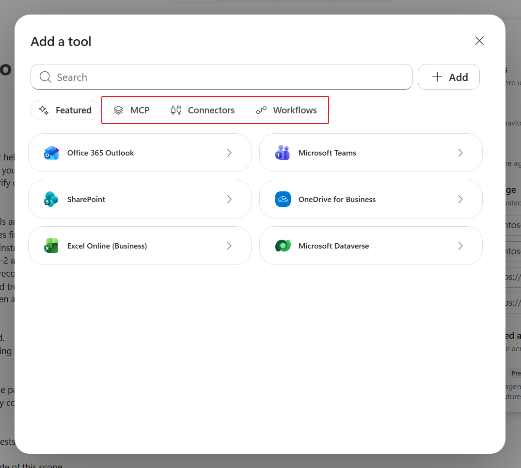Viewport: 521px width, 468px height.
Task: Select the SharePoint label text
Action: click(x=86, y=199)
